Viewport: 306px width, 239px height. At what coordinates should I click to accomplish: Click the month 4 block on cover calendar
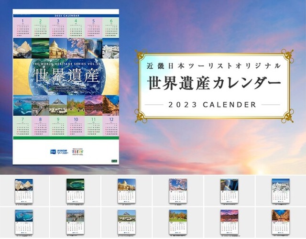(x=76, y=28)
